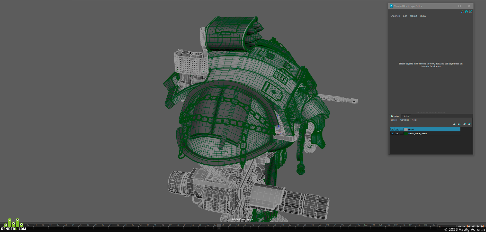This screenshot has height=232, width=486.
Task: Switch to the Anim tab
Action: coord(406,116)
